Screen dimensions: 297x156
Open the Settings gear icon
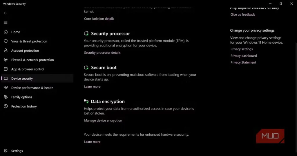click(6, 151)
